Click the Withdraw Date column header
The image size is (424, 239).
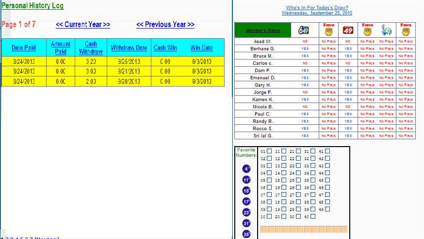point(129,48)
